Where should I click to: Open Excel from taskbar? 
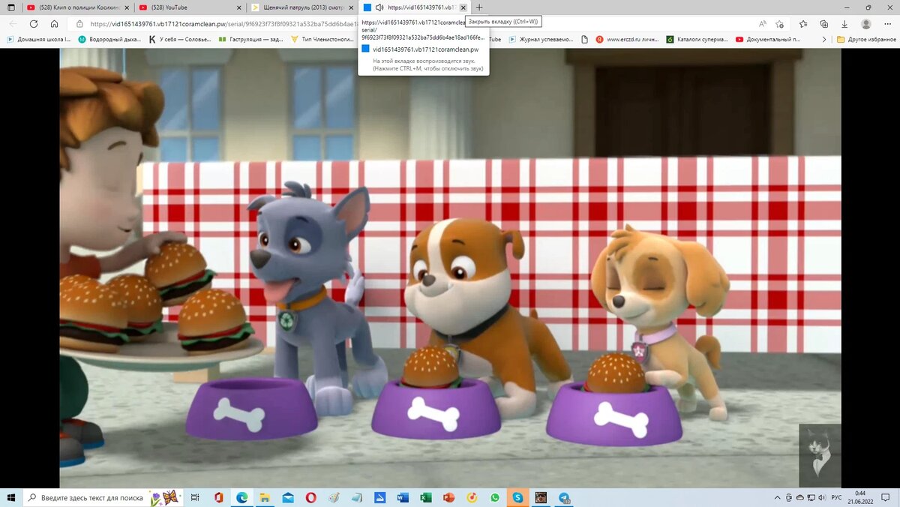click(x=425, y=497)
